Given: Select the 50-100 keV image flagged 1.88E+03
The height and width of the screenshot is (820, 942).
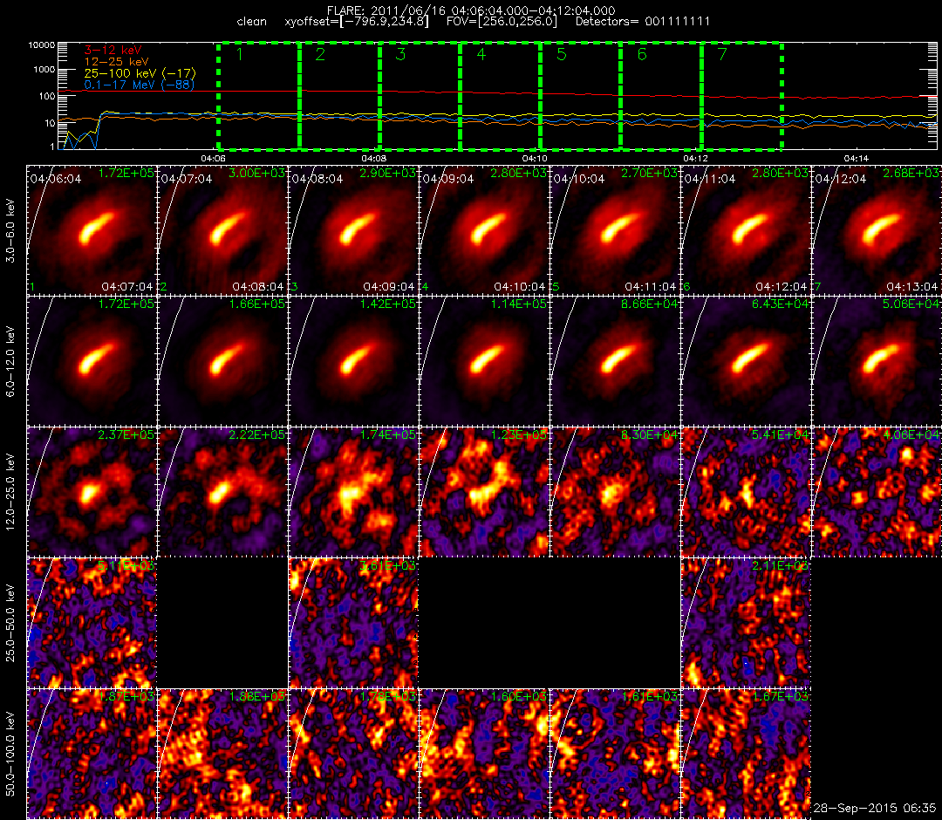Looking at the screenshot, I should pos(222,754).
